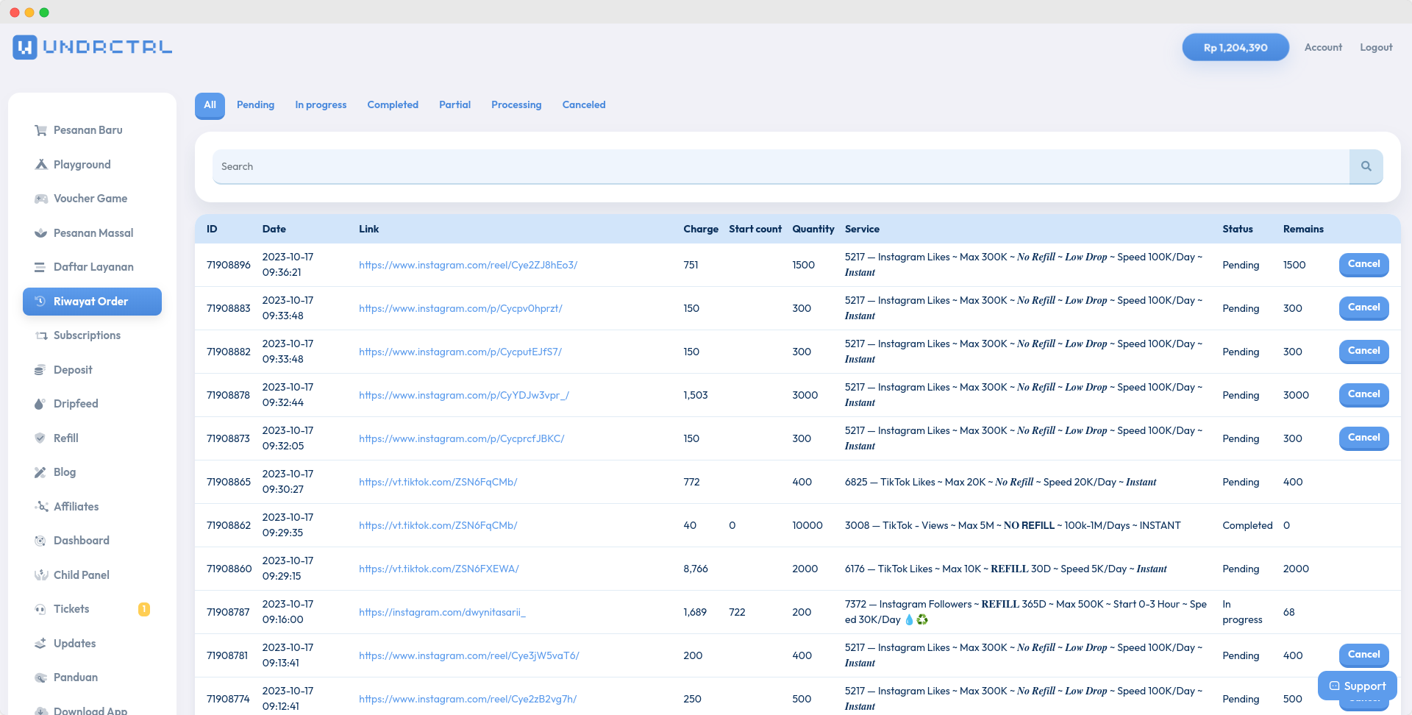
Task: Click the Logout link
Action: coord(1376,46)
